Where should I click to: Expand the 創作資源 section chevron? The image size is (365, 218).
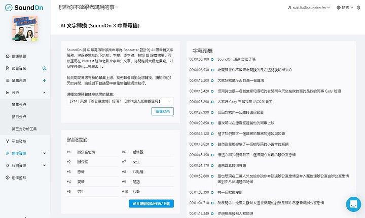tap(44, 153)
